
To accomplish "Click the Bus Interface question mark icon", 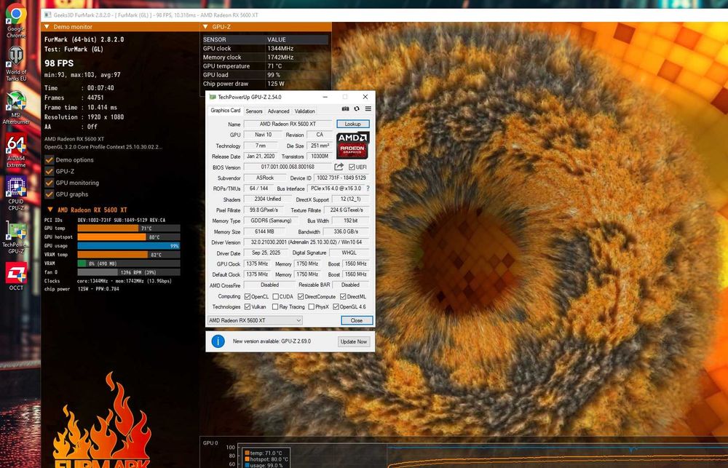I will pos(368,189).
